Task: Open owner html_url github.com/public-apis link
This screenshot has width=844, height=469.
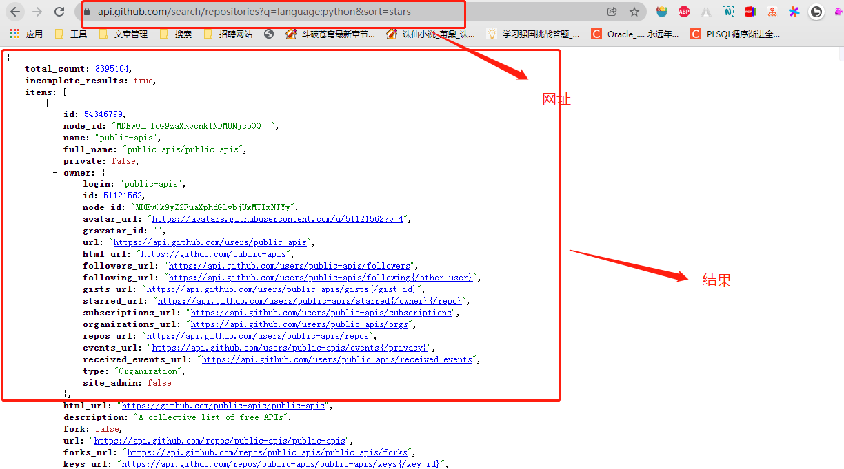Action: pos(213,254)
